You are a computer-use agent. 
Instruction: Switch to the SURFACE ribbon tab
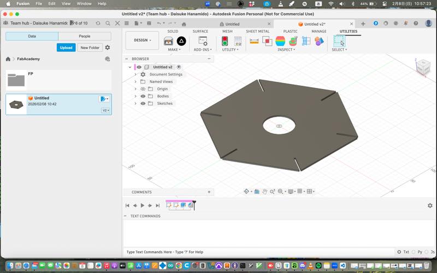coord(200,31)
